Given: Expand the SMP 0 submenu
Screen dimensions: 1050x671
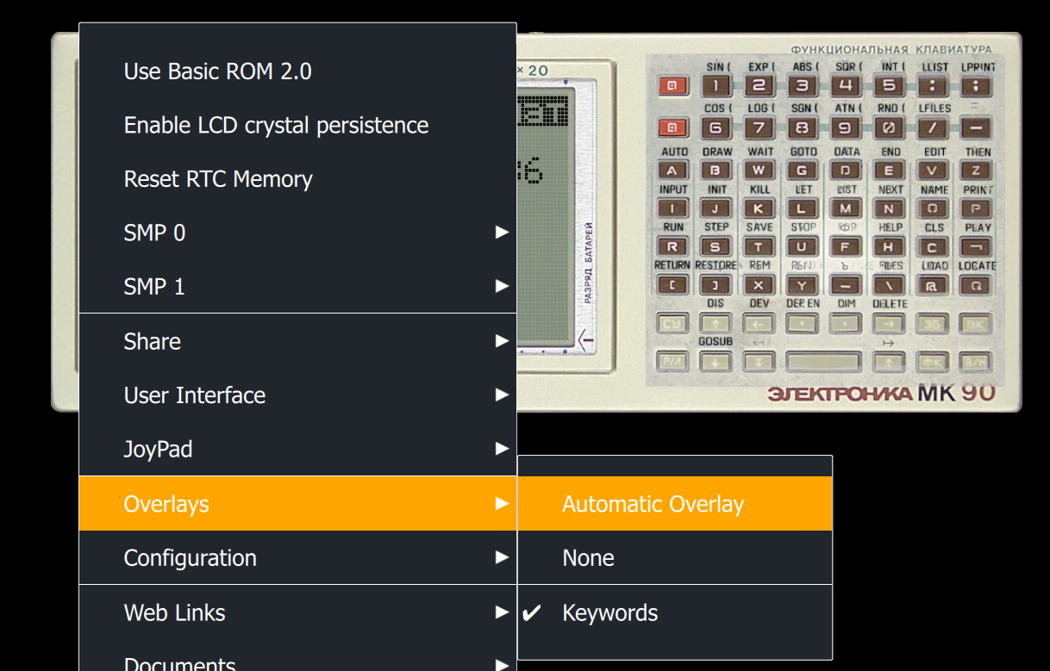Looking at the screenshot, I should click(x=297, y=233).
